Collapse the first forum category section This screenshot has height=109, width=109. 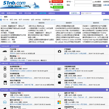(x=107, y=46)
